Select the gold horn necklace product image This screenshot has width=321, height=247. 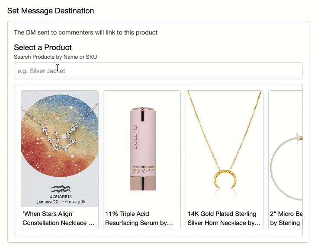pos(224,149)
